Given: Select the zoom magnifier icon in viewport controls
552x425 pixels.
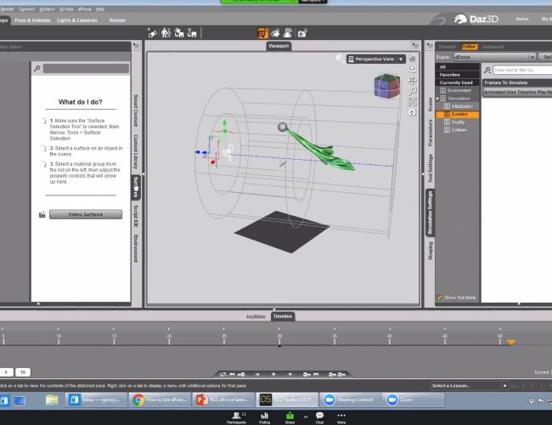Looking at the screenshot, I should 413,91.
